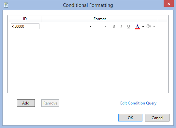Apply the red font color icon

pyautogui.click(x=138, y=27)
